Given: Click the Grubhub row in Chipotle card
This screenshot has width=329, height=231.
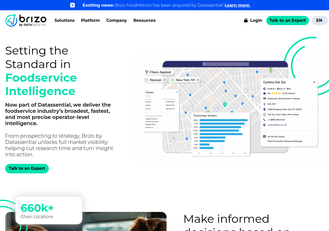Looking at the screenshot, I should coord(160,105).
